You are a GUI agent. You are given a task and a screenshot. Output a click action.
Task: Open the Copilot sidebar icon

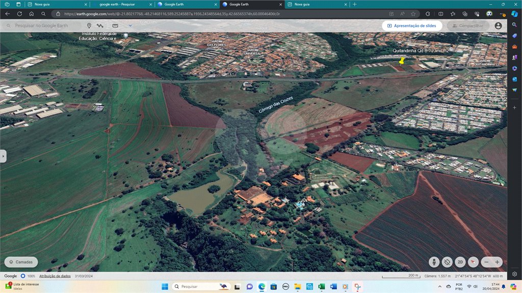(x=515, y=14)
